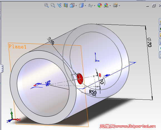Image resolution: width=161 pixels, height=130 pixels.
Task: Click the Apply Scene icon
Action: click(x=106, y=5)
